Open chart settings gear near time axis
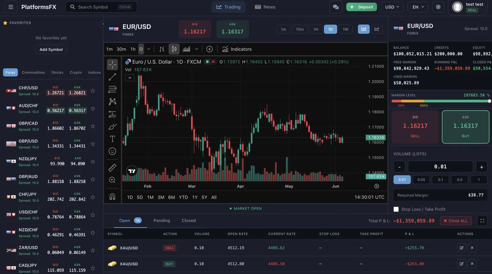The image size is (492, 274). click(377, 186)
